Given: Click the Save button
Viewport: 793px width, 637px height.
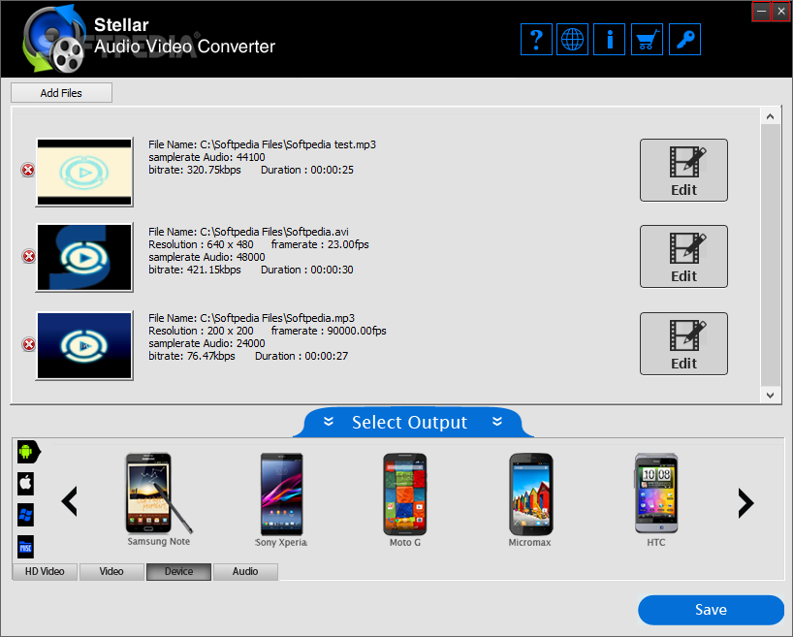Looking at the screenshot, I should [711, 610].
